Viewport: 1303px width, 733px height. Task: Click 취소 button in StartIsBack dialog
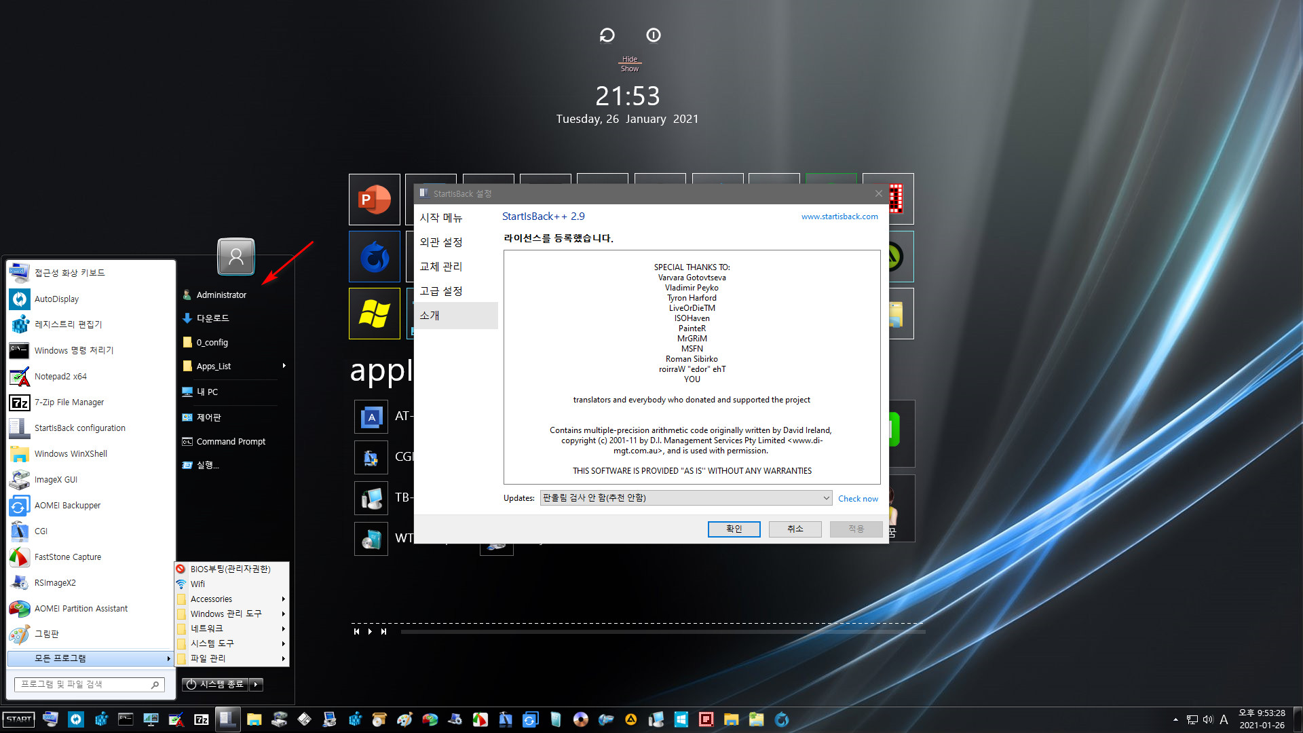795,529
